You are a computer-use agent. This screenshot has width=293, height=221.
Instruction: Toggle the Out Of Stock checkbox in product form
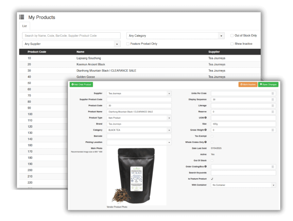pos(212,160)
